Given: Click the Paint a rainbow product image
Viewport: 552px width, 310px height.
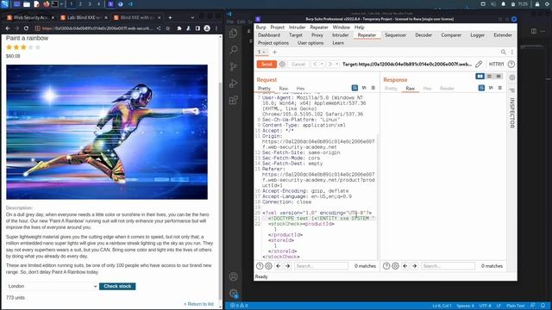Looking at the screenshot, I should coord(107,132).
